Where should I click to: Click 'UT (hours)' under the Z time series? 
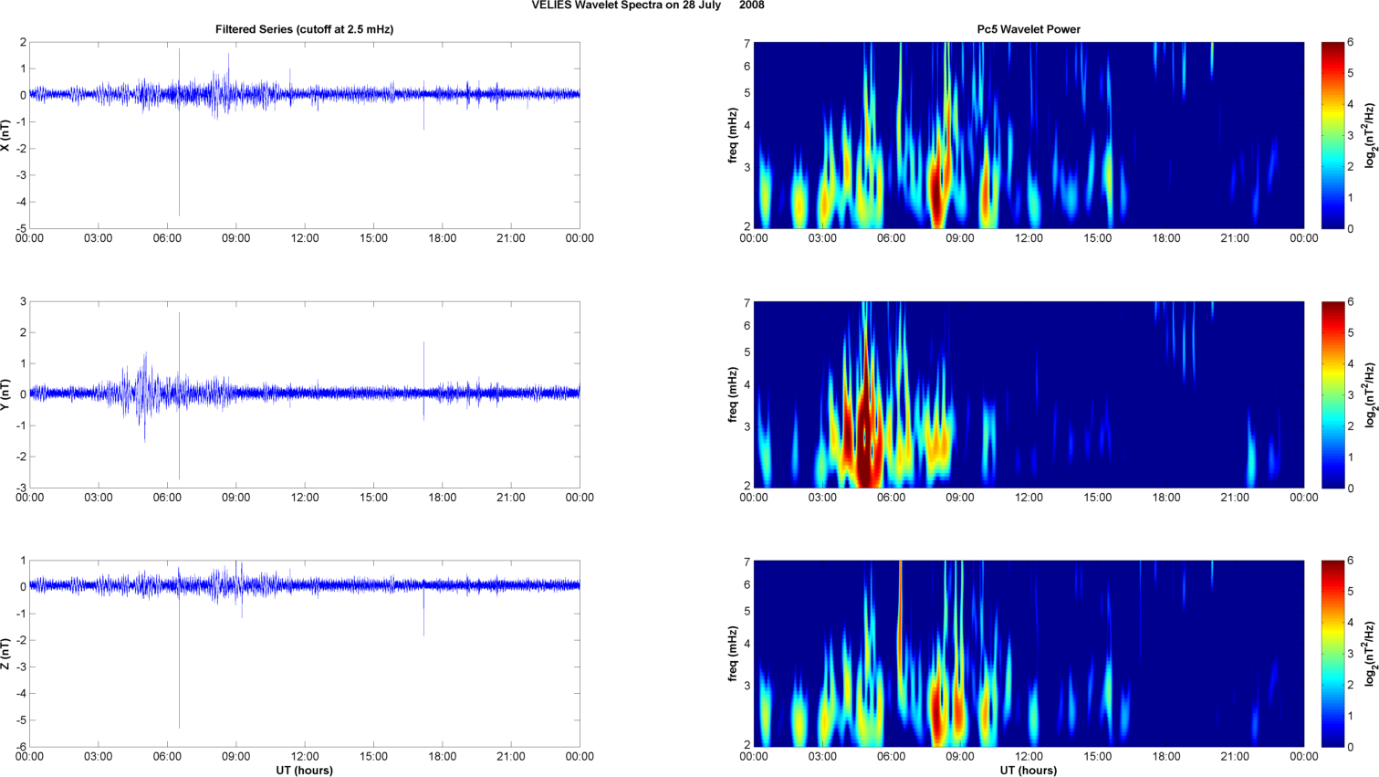(305, 771)
